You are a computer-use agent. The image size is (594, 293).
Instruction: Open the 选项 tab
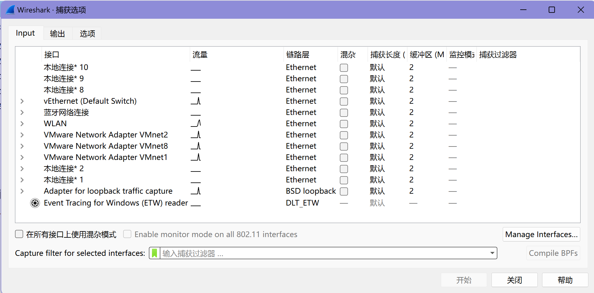coord(87,33)
